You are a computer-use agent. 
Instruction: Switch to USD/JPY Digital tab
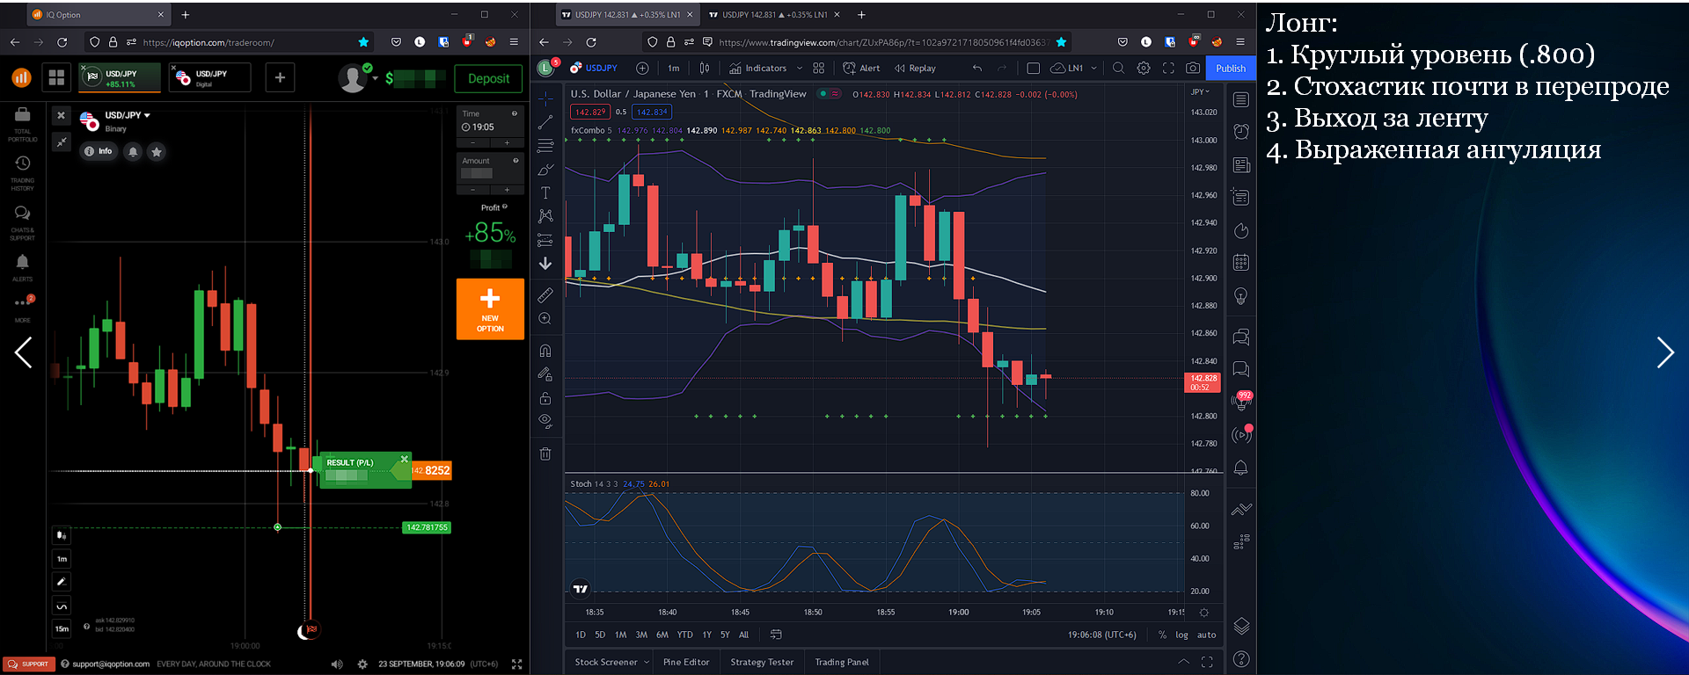click(209, 77)
